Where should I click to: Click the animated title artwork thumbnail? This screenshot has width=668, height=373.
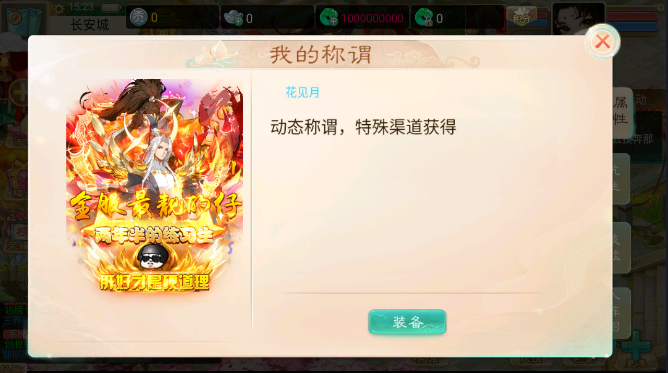pyautogui.click(x=155, y=186)
